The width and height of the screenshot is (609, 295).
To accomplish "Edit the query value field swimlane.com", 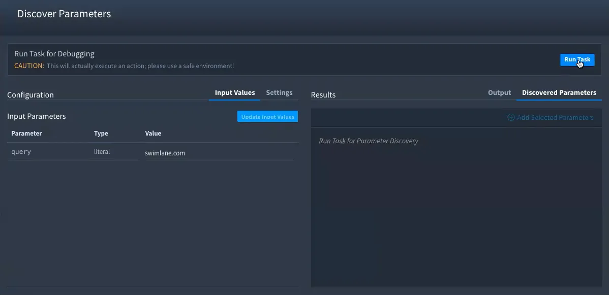I will (x=219, y=153).
